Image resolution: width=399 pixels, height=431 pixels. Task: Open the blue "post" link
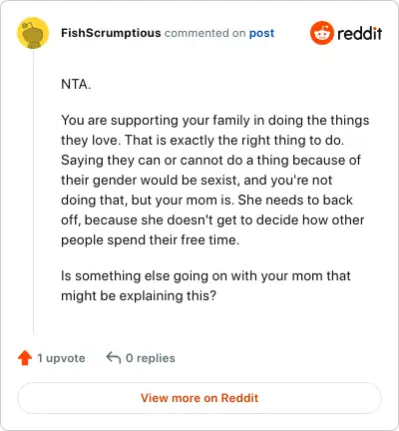tap(262, 33)
